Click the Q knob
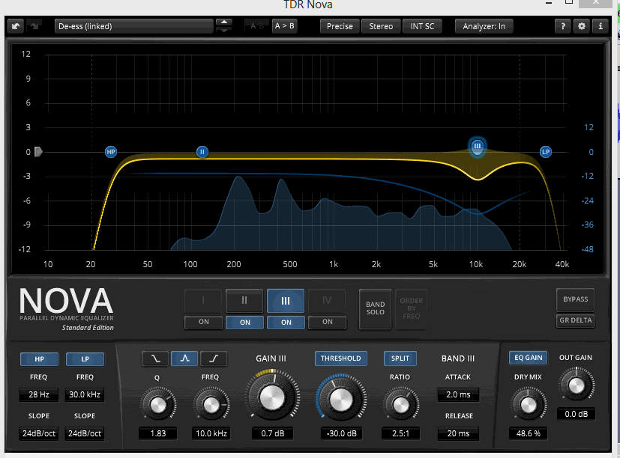This screenshot has width=620, height=458. pos(157,405)
